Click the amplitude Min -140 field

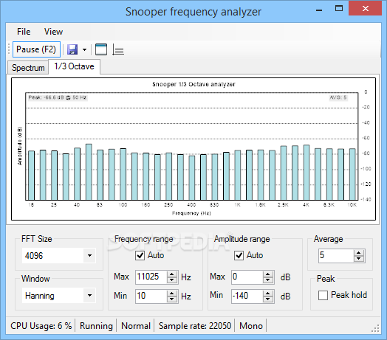pyautogui.click(x=247, y=296)
